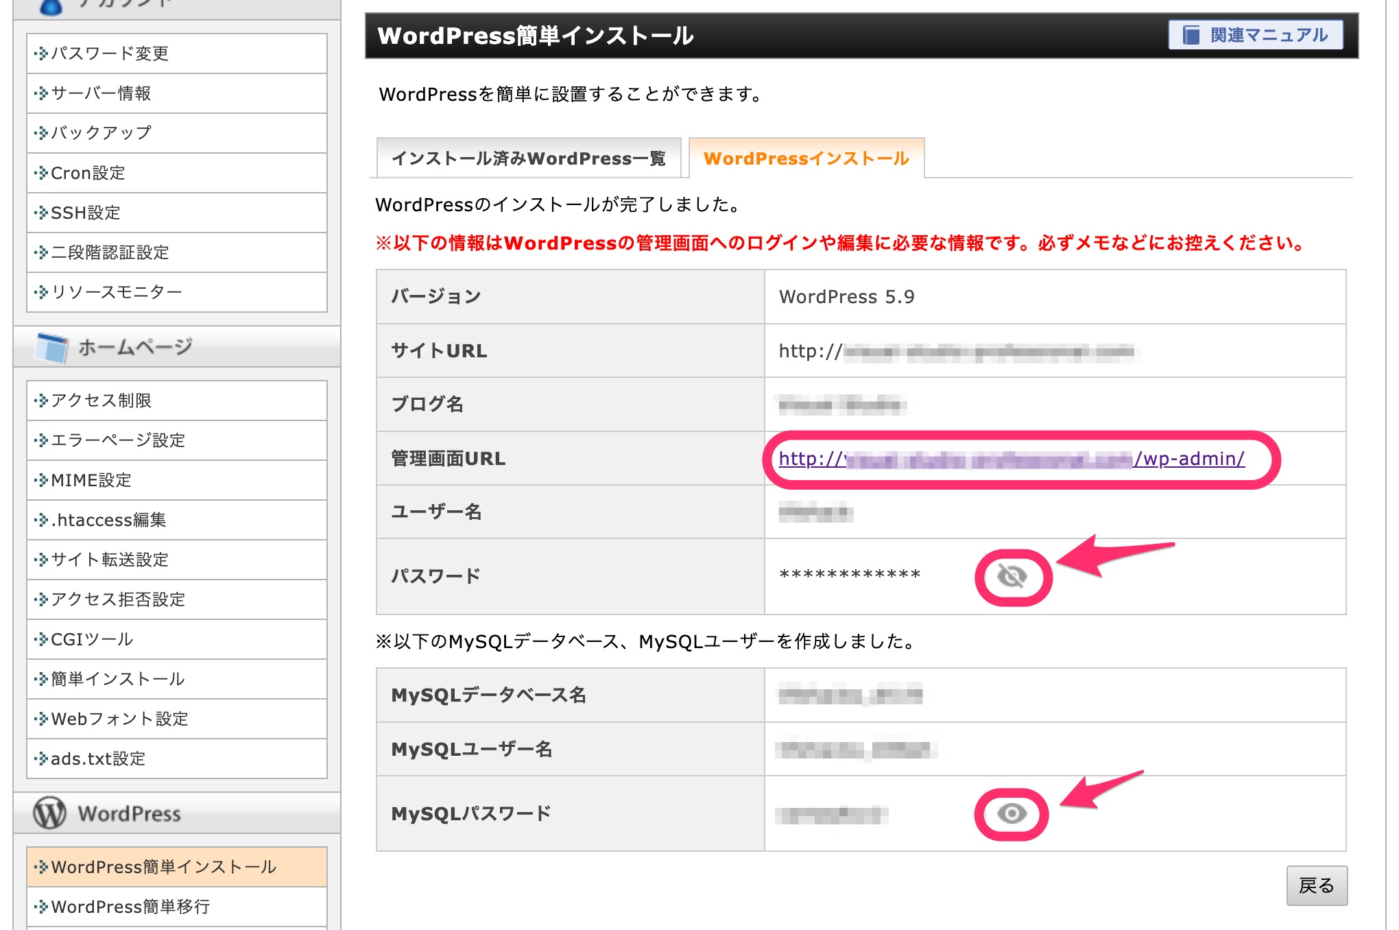1399x930 pixels.
Task: Click the WordPress logo icon in sidebar
Action: tap(50, 813)
